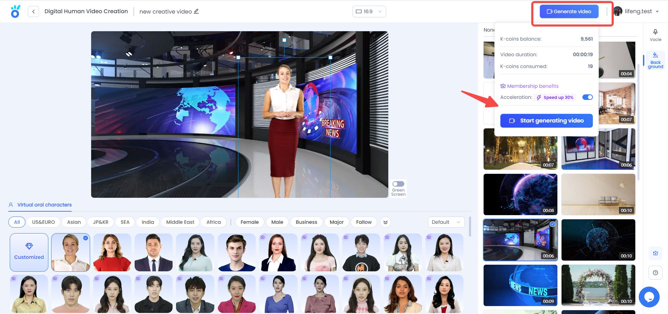Switch to Virtual oral characters tab
Viewport: 668px width, 314px height.
tap(40, 205)
